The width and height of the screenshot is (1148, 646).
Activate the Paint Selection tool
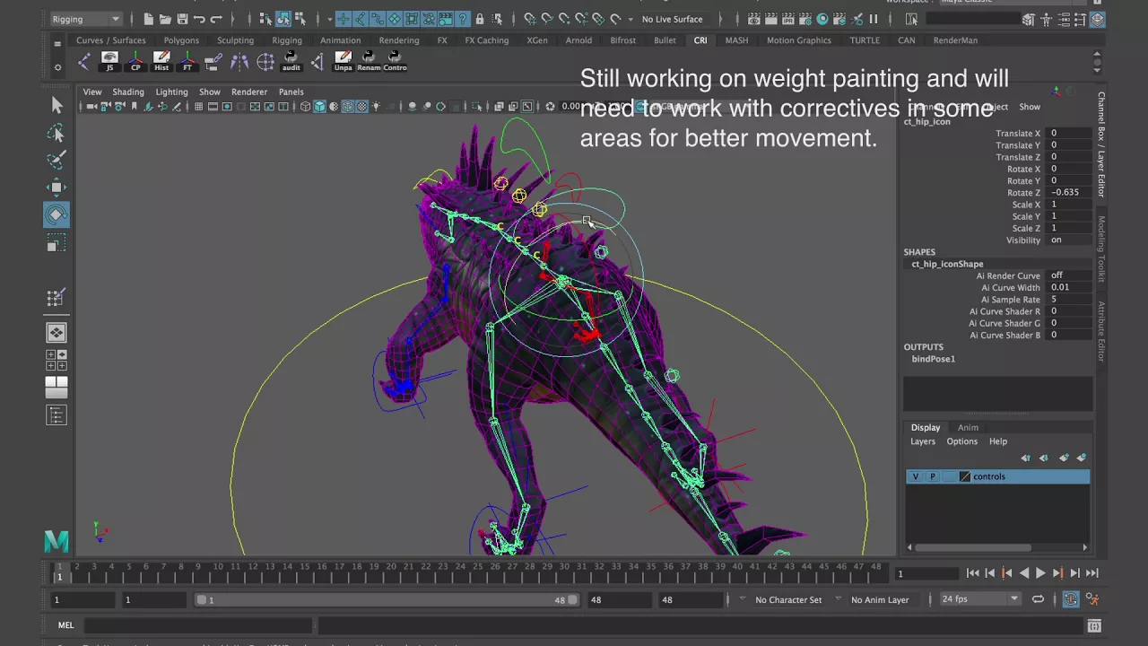point(56,161)
